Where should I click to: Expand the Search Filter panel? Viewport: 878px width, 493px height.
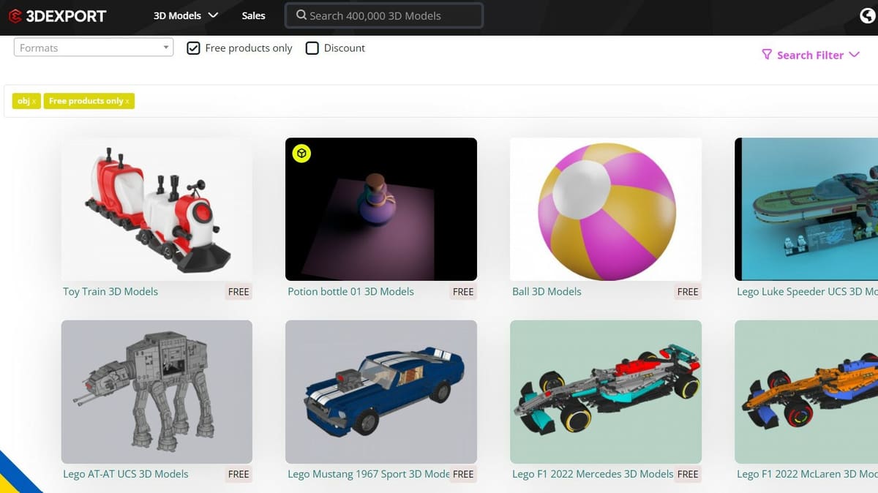point(811,55)
